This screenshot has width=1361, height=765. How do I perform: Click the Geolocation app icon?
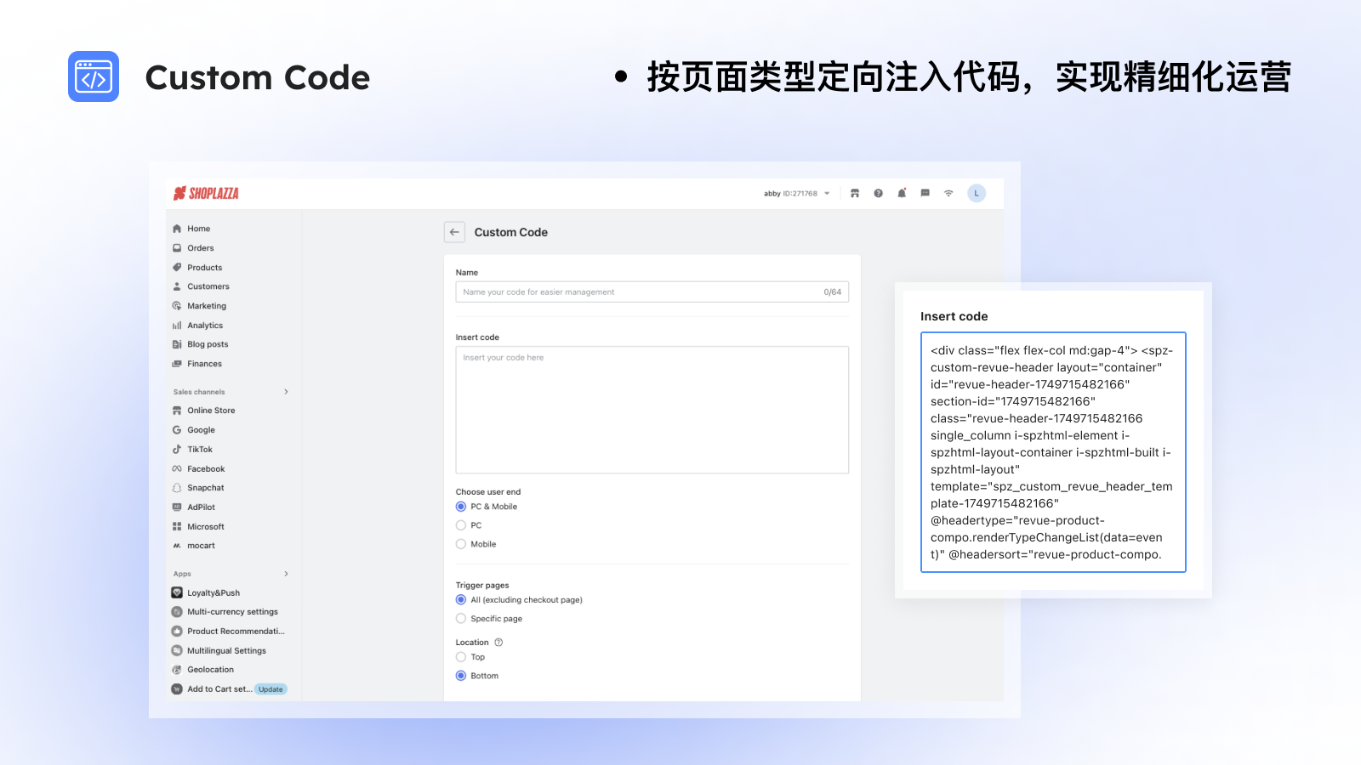(177, 670)
